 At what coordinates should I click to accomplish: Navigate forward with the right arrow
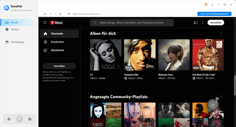[55, 14]
